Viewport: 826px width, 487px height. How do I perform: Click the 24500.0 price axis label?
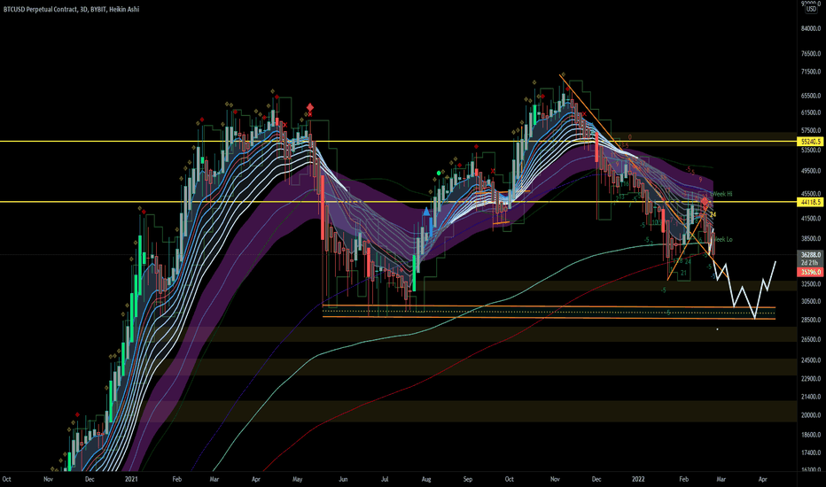(x=811, y=360)
